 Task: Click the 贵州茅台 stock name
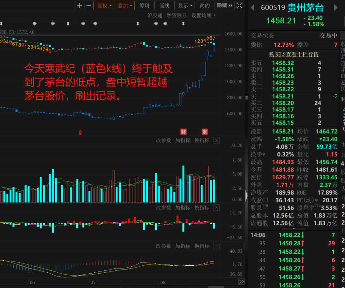306,8
